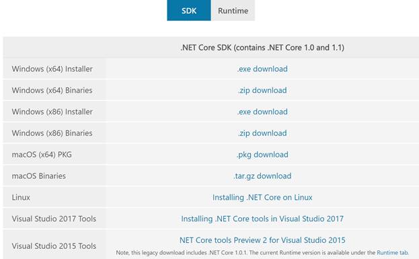Download Windows (x86) Binaries .zip
419x259 pixels.
pyautogui.click(x=262, y=133)
